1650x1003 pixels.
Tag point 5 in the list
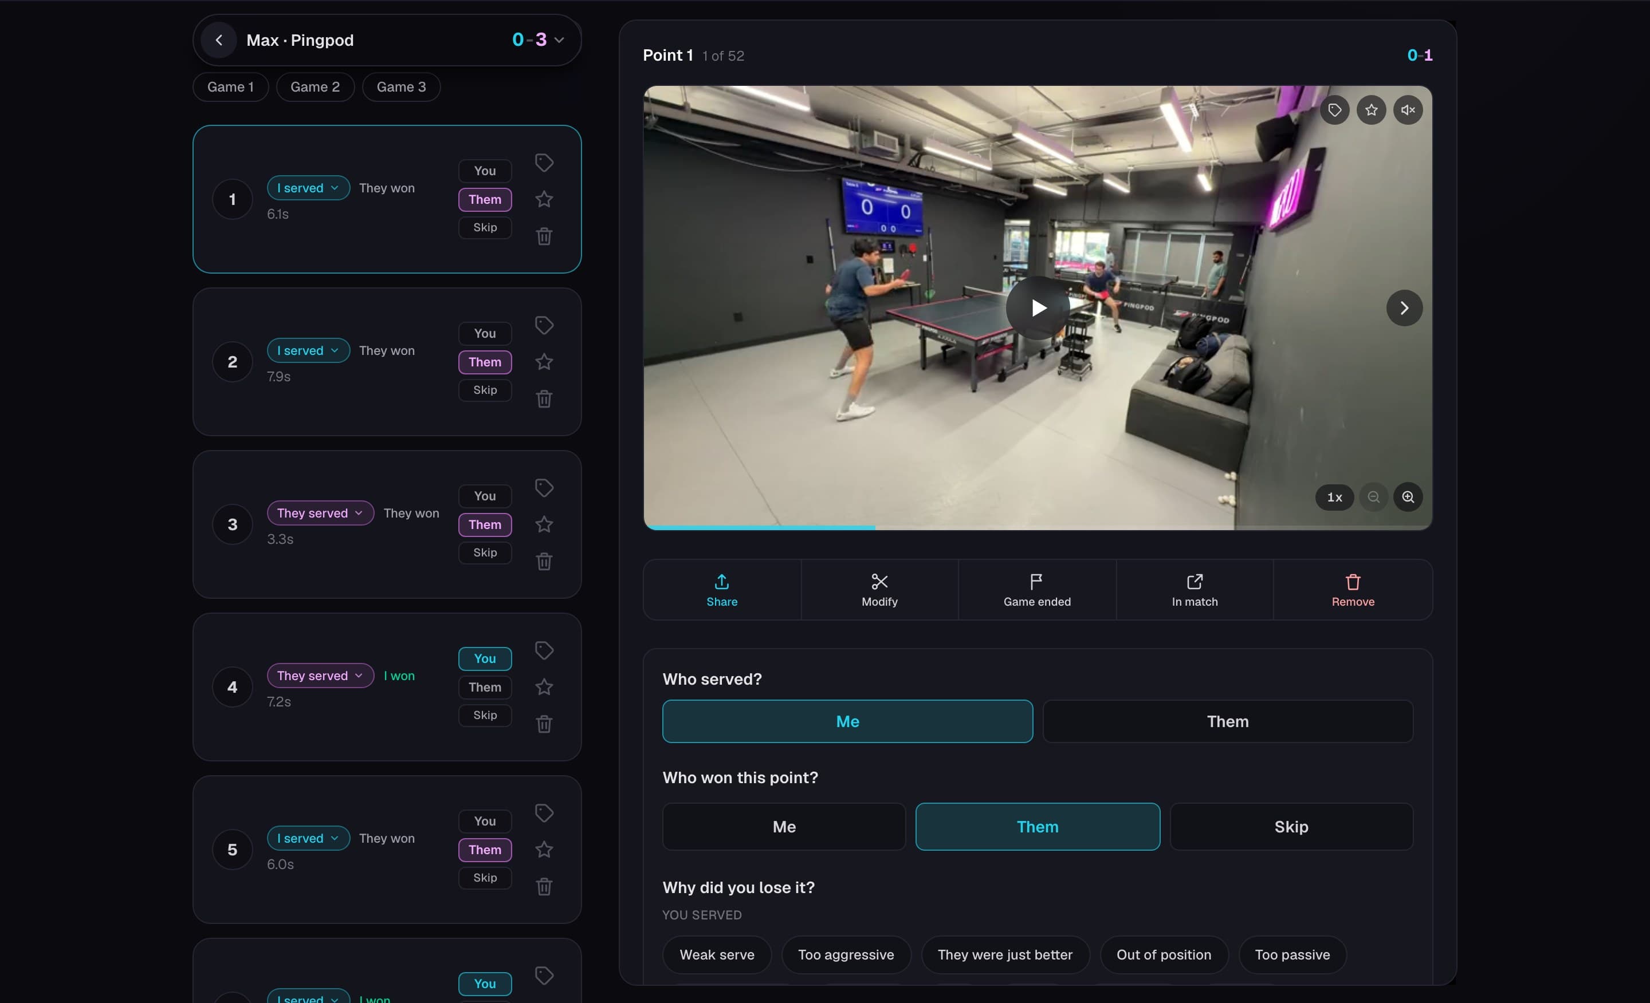(544, 813)
